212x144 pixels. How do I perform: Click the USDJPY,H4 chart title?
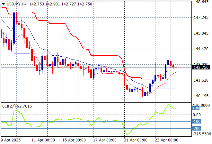coord(17,4)
